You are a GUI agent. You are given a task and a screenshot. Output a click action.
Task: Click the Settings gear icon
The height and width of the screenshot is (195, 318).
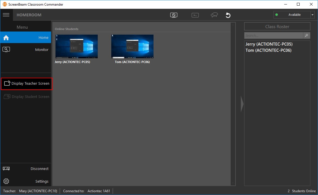pyautogui.click(x=6, y=181)
